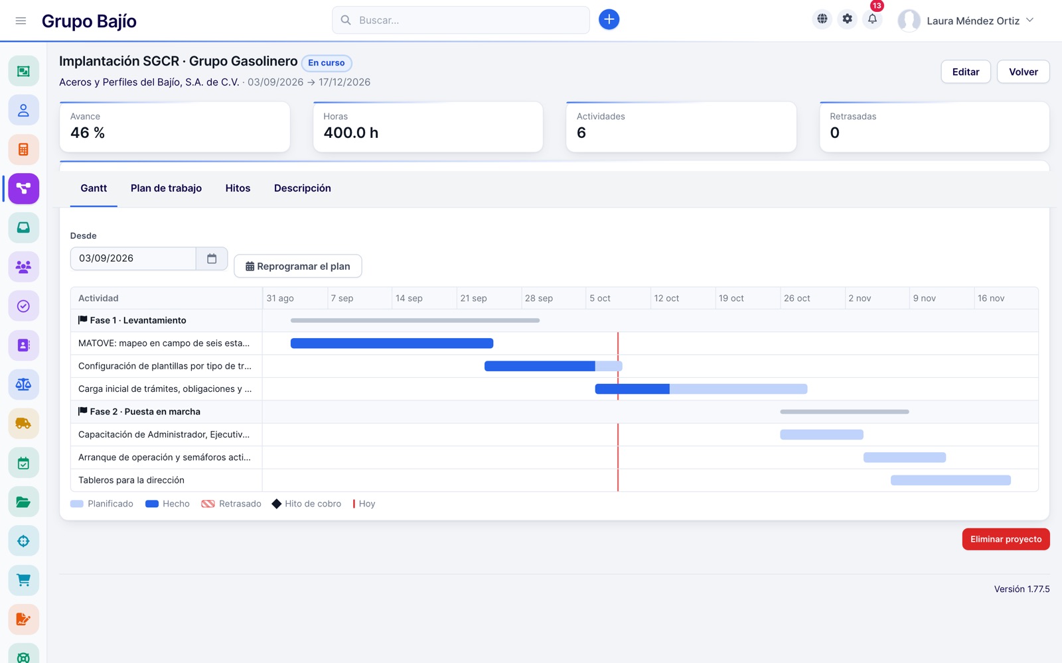The height and width of the screenshot is (663, 1062).
Task: Click the Tableros para la dirección bar
Action: point(950,480)
